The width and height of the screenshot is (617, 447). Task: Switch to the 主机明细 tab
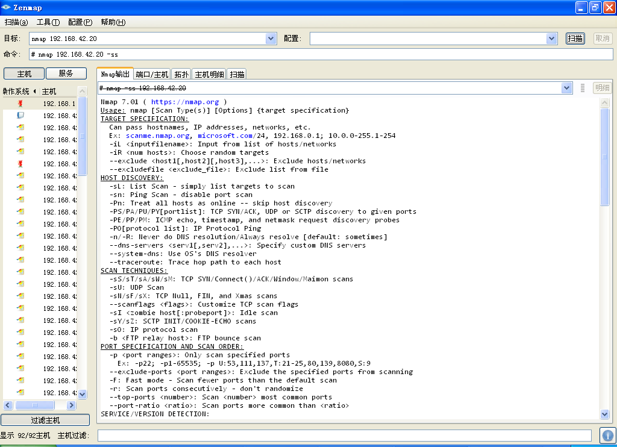(x=209, y=74)
